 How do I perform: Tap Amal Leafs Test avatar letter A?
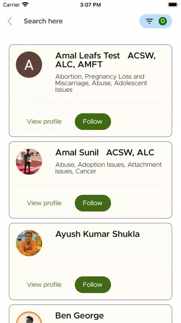(29, 65)
